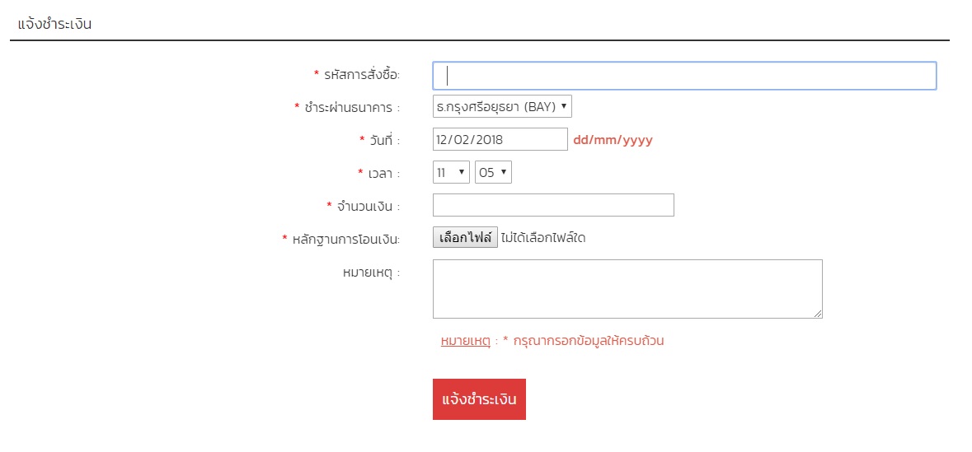This screenshot has height=452, width=972.
Task: Click the date field showing 12/02/2018
Action: [500, 139]
